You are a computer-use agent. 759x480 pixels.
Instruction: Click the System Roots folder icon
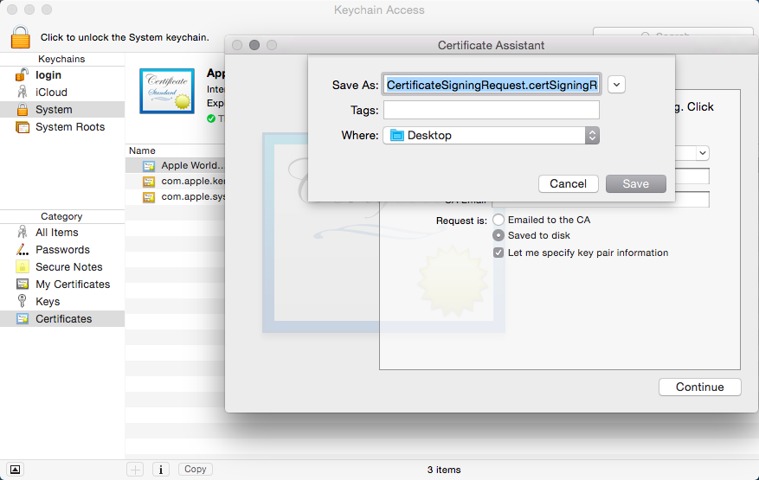23,127
